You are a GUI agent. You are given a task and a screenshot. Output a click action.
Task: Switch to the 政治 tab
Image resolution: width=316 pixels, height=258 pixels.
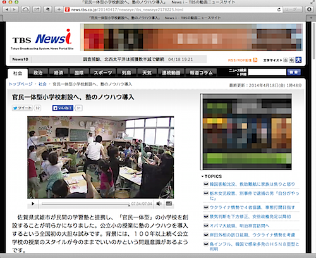[38, 73]
